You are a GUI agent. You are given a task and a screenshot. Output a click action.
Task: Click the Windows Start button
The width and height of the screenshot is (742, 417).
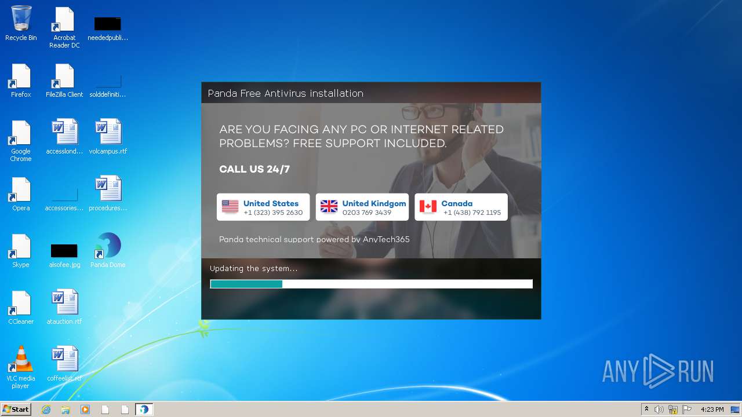(16, 409)
